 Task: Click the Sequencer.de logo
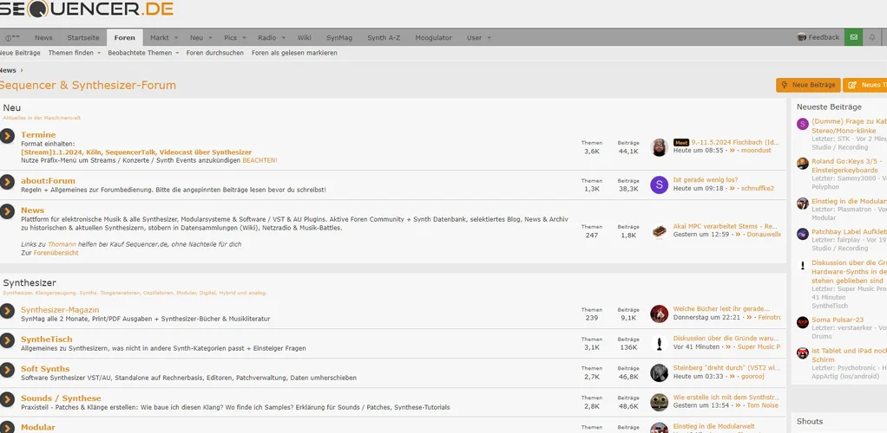(x=86, y=9)
